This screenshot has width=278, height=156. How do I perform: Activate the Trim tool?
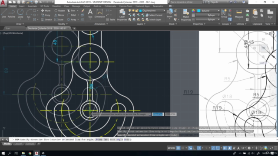(71, 10)
